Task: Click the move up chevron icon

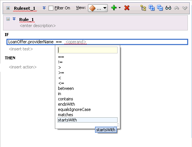Action: pyautogui.click(x=177, y=8)
